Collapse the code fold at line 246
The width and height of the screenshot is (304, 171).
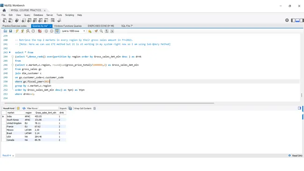tap(13, 65)
